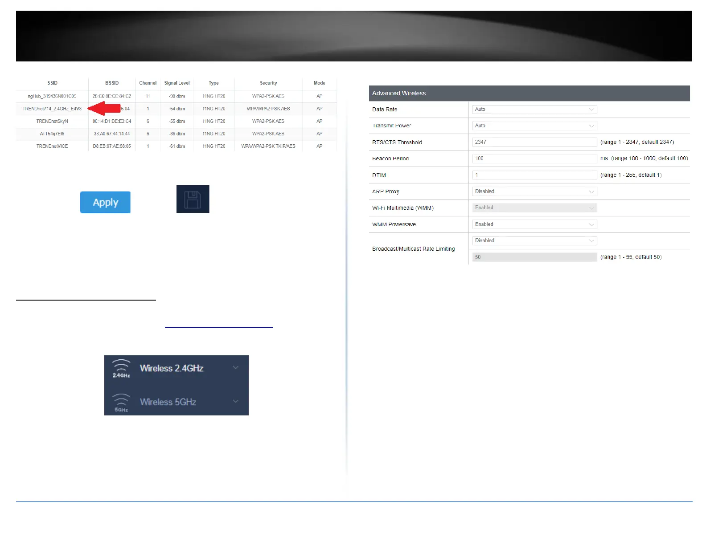Select the TRENDnetVICE SSID
Image resolution: width=706 pixels, height=545 pixels.
52,146
